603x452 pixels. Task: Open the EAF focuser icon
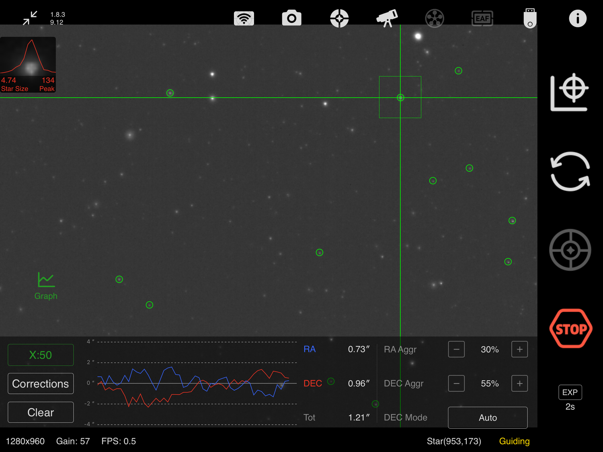pyautogui.click(x=482, y=18)
